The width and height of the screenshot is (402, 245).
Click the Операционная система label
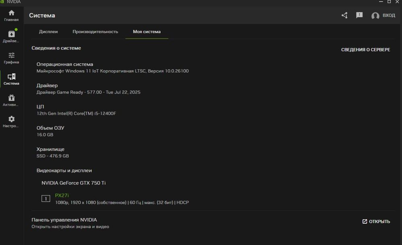(65, 64)
